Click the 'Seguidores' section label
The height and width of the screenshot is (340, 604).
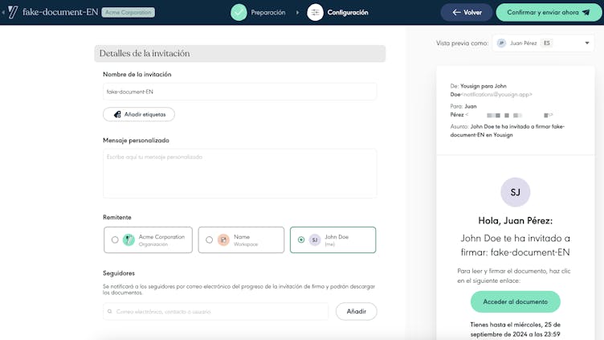pyautogui.click(x=119, y=273)
